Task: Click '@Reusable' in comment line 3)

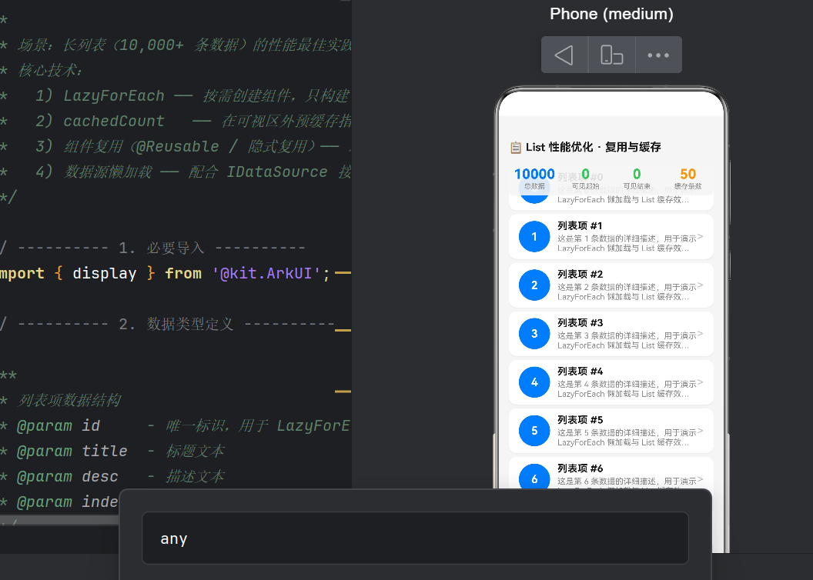Action: [177, 147]
